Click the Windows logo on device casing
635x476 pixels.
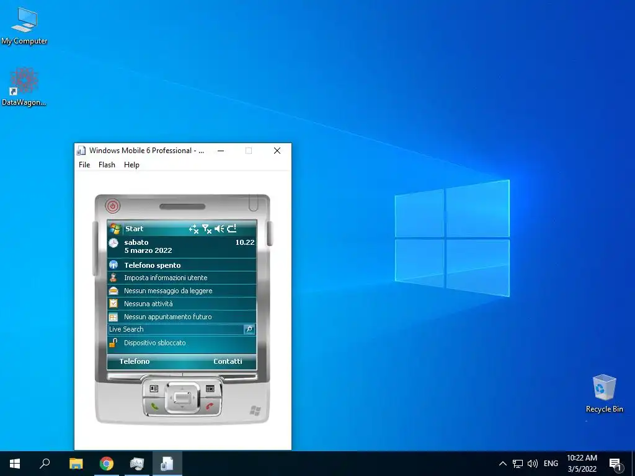255,410
